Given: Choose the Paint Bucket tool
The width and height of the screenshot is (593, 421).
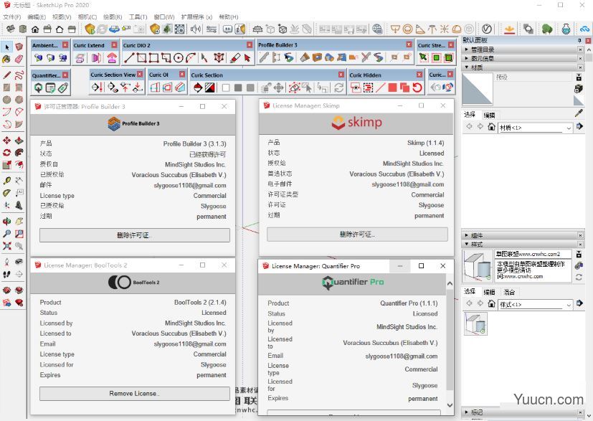Looking at the screenshot, I should (x=6, y=60).
